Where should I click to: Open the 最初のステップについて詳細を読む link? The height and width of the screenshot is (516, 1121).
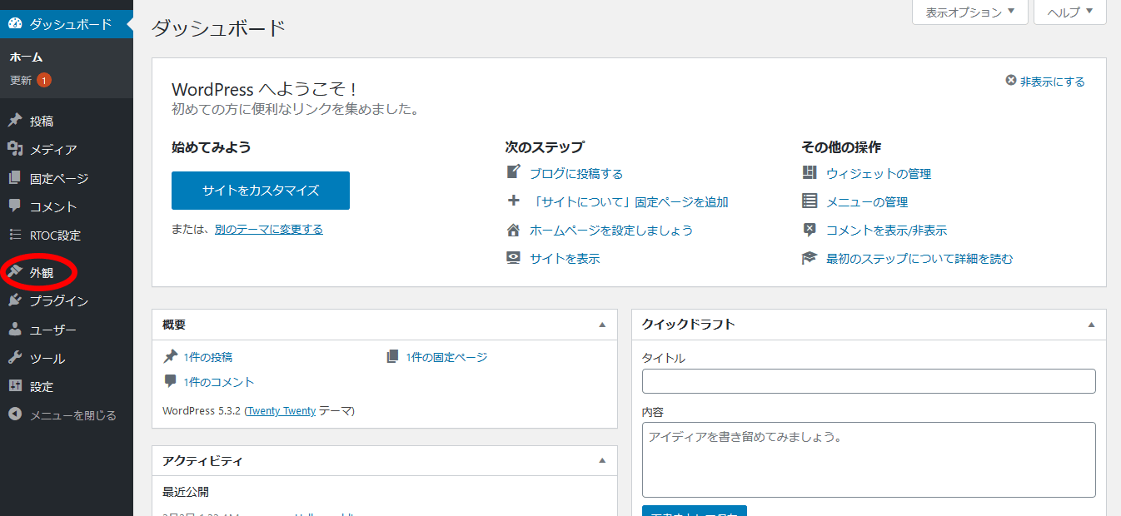click(919, 258)
